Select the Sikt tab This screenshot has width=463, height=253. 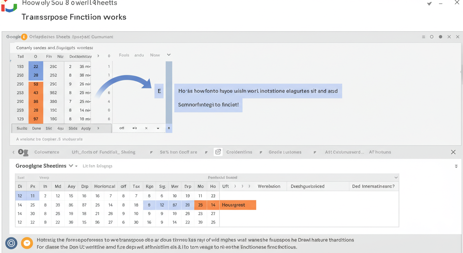coord(49,128)
